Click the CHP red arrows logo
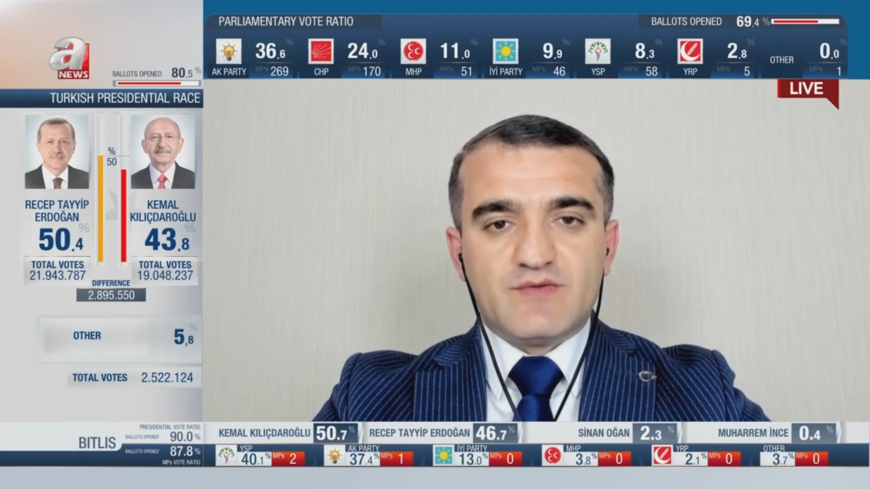870x489 pixels. coord(321,51)
